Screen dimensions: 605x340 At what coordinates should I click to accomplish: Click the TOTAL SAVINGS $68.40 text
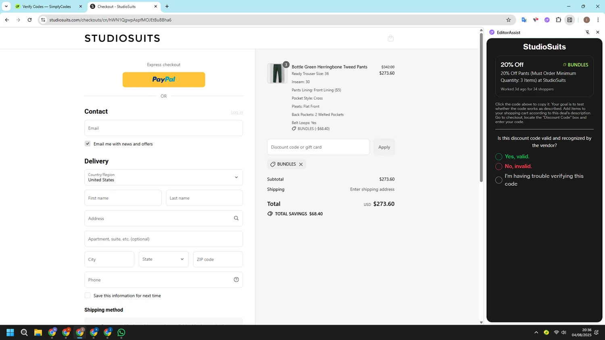(298, 214)
